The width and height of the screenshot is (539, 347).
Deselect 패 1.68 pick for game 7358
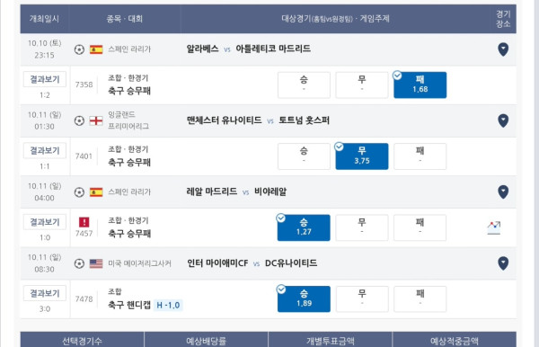[x=420, y=85]
